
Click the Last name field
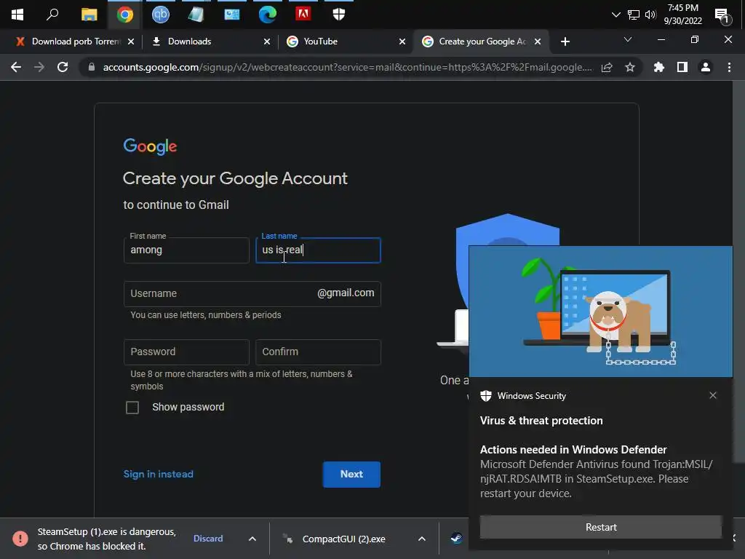tap(318, 250)
